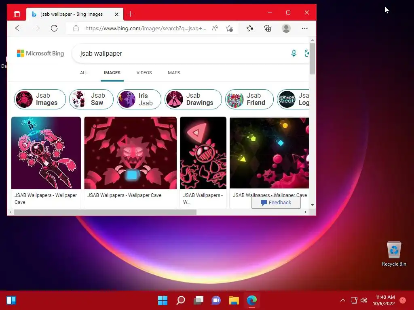Image resolution: width=414 pixels, height=310 pixels.
Task: Add this page to favorites
Action: click(230, 28)
